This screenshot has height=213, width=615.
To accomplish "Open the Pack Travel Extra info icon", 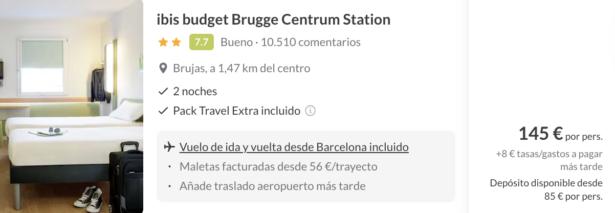I will pos(310,111).
